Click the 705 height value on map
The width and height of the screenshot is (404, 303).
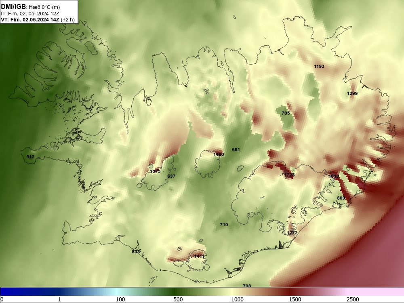(286, 113)
